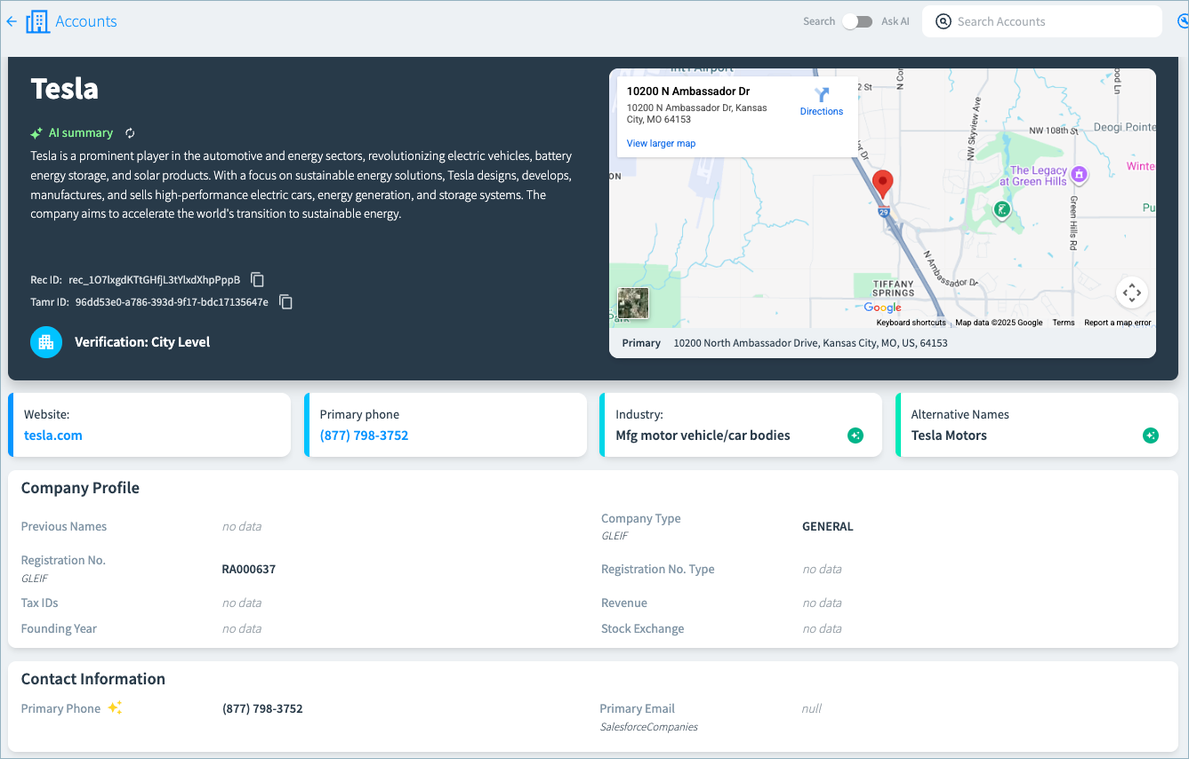Click the Company Profile heading
This screenshot has height=759, width=1189.
[80, 488]
